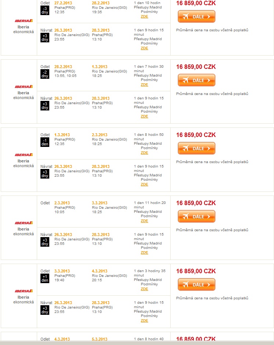
Task: Click Iberia logo in the 3.3.2013 offer
Action: [24, 291]
